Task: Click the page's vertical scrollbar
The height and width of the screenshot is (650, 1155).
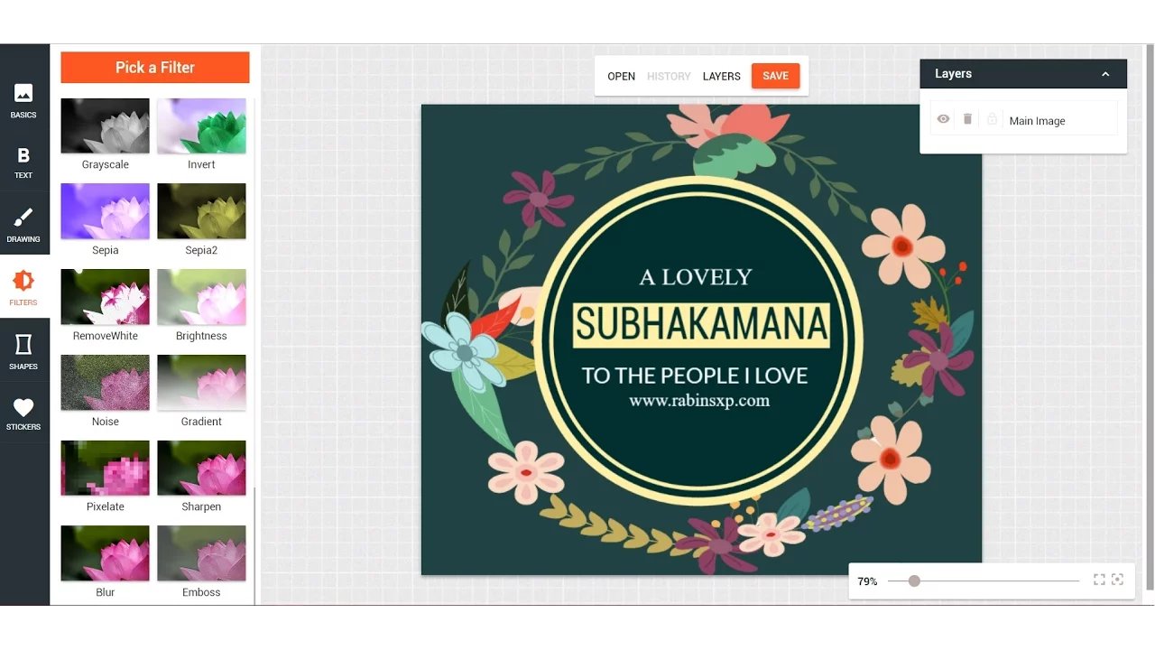Action: coord(1150,316)
